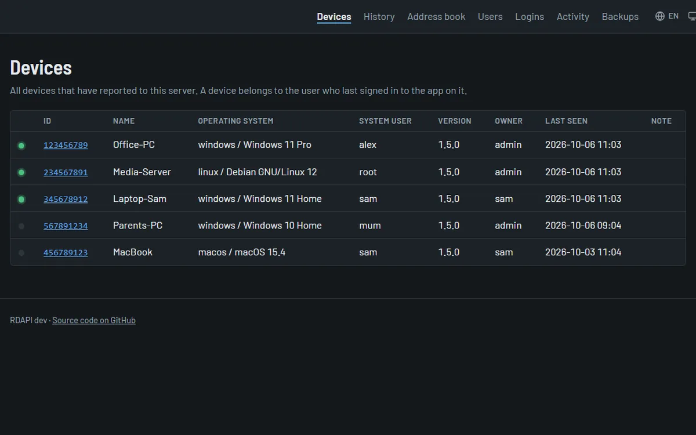Open device ID 123456789
This screenshot has width=696, height=435.
coord(66,145)
